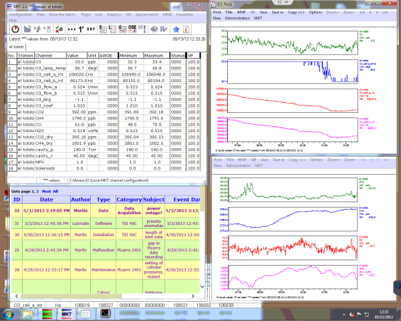Click the Next link in logbook pager
401x321 pixels.
click(46, 191)
